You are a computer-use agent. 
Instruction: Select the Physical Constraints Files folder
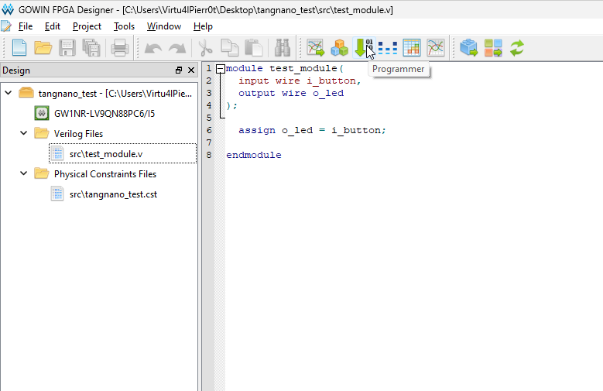pyautogui.click(x=105, y=174)
